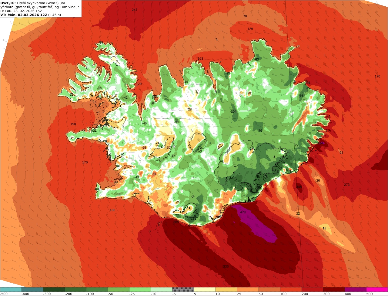
Task: Click the map value 186 southwest of Iceland
Action: pyautogui.click(x=112, y=210)
